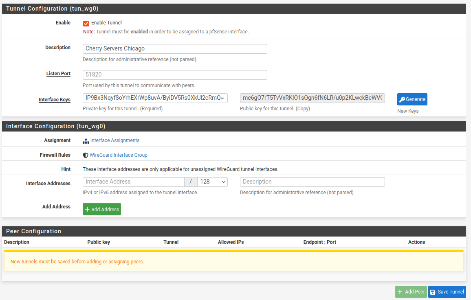Click the plus icon on Add Address
Screen dimensions: 471x300
click(x=87, y=209)
